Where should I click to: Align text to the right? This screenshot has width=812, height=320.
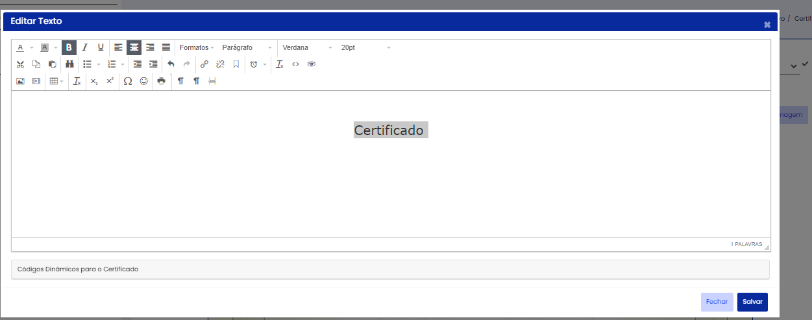click(150, 47)
